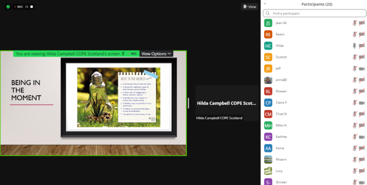This screenshot has height=185, width=367.
Task: Select the AA avatar for Asma
Action: pos(268,148)
